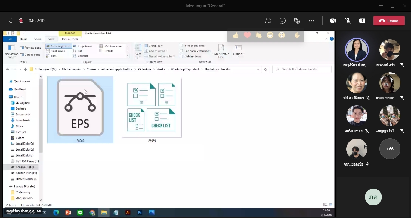411x218 pixels.
Task: Go up one folder level
Action: pos(26,69)
